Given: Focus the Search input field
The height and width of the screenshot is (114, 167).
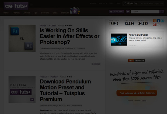Looking at the screenshot, I should point(145,12).
